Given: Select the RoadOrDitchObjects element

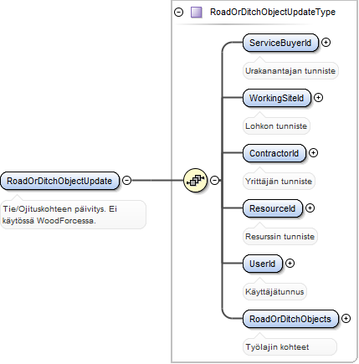Looking at the screenshot, I should pyautogui.click(x=290, y=319).
